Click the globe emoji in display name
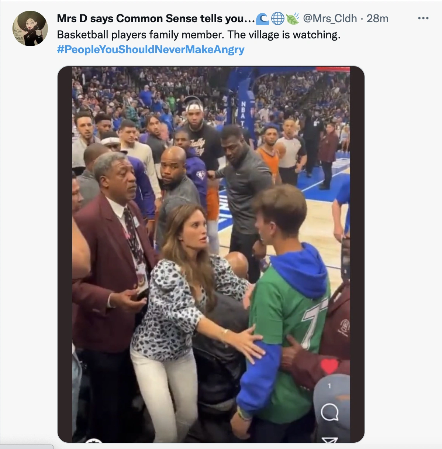Screen dimensions: 442x449 (277, 18)
